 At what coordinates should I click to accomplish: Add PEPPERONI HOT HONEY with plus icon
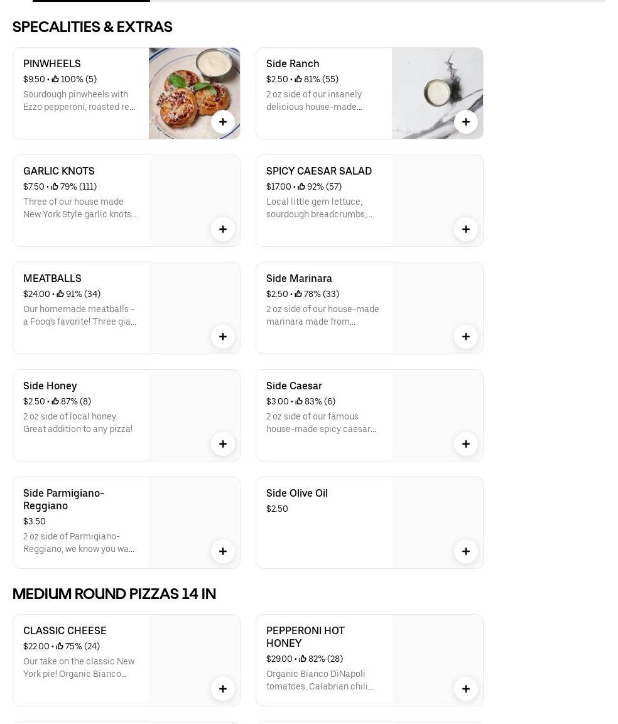pyautogui.click(x=466, y=689)
